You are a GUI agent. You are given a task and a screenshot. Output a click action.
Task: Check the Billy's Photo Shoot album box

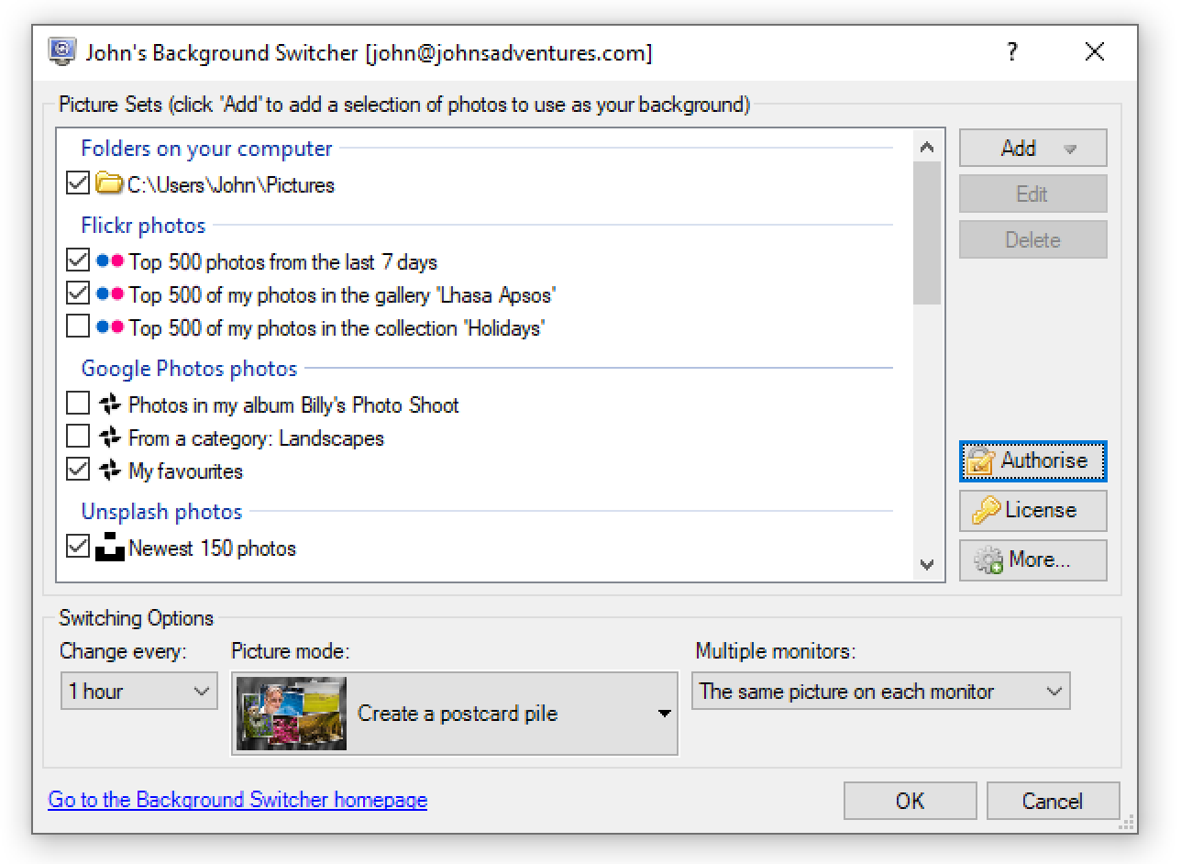[x=78, y=404]
